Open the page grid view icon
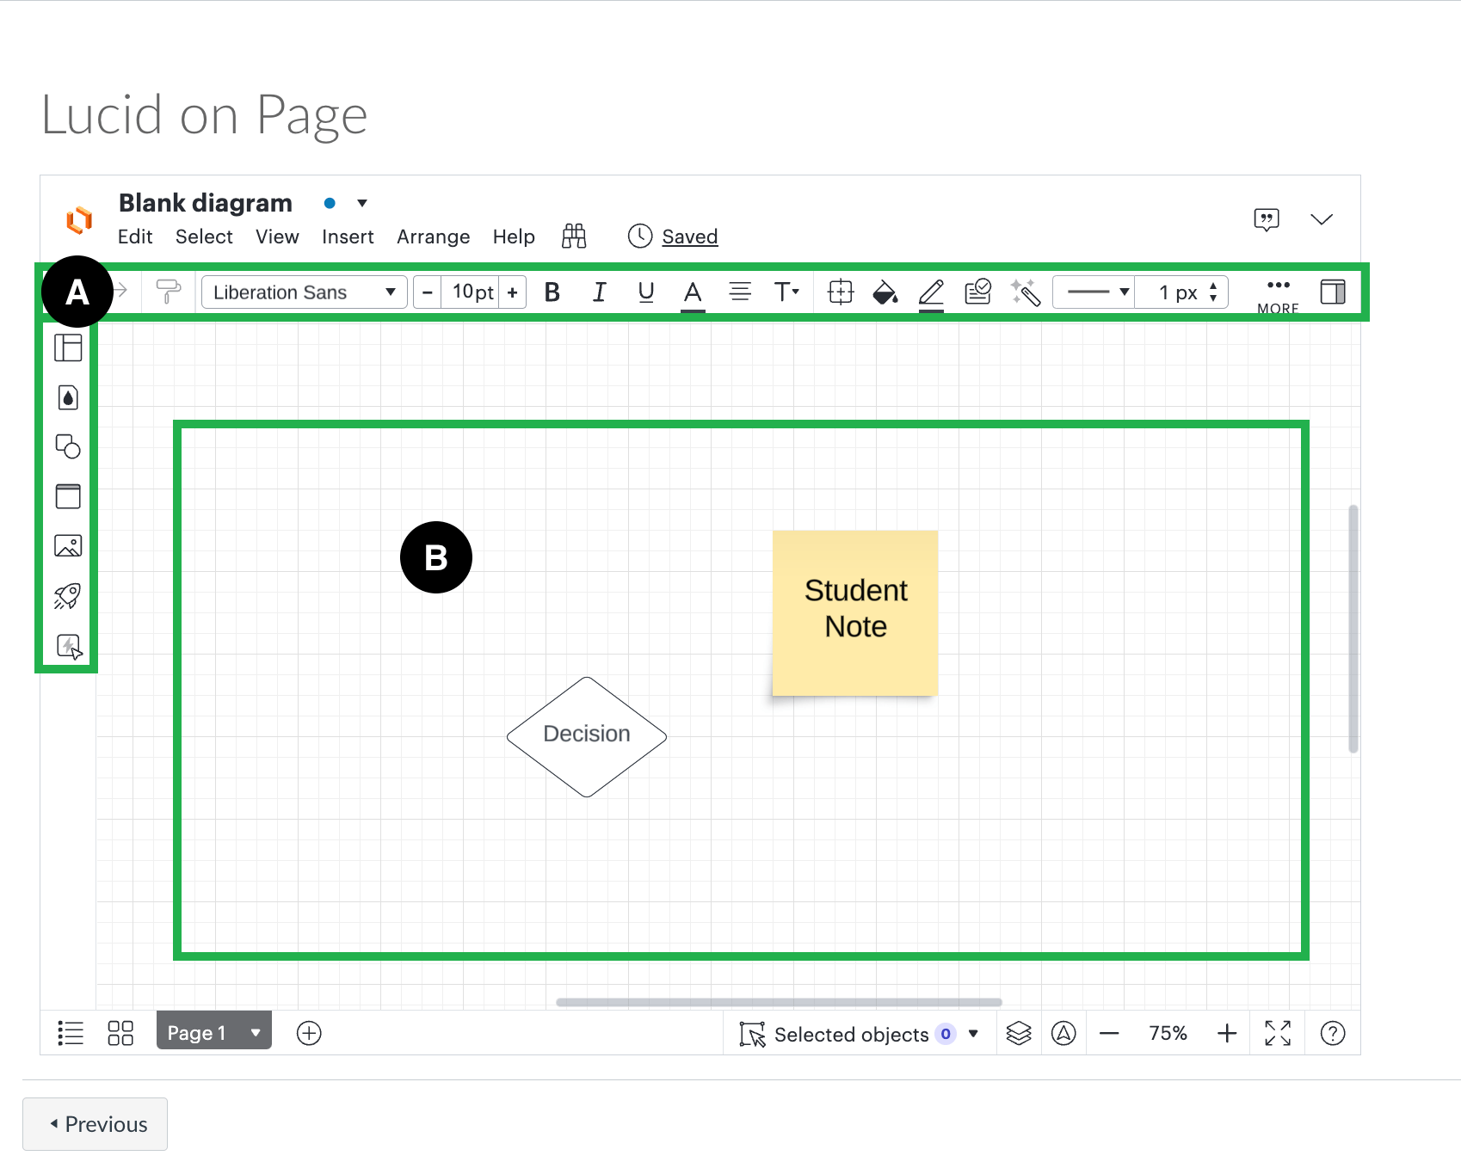The width and height of the screenshot is (1461, 1168). [120, 1033]
